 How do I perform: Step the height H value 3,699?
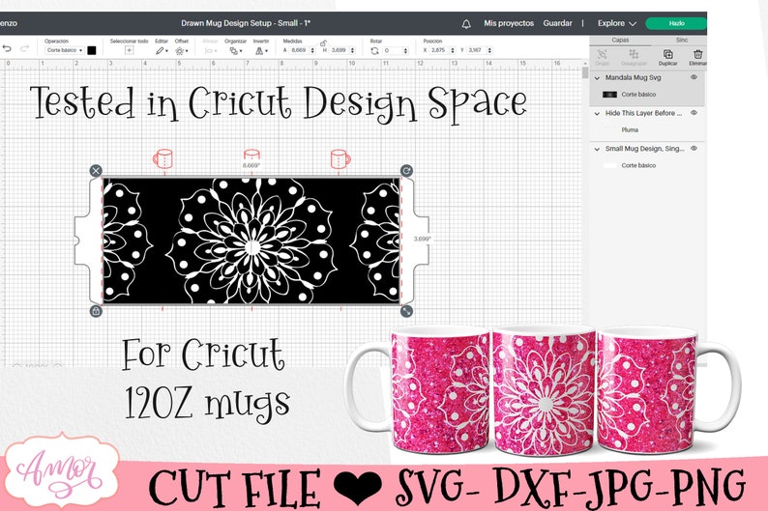(x=353, y=50)
